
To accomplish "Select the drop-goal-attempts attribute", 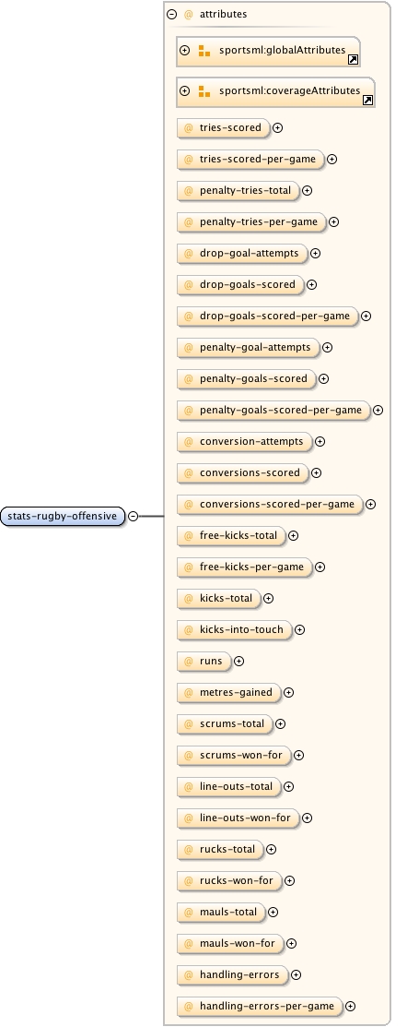I will click(x=242, y=254).
